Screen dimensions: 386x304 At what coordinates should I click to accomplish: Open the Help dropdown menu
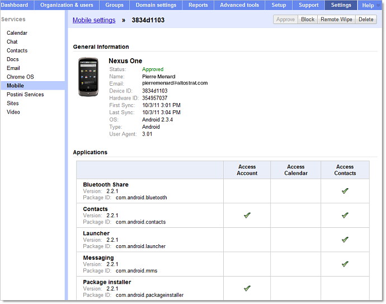coord(371,5)
